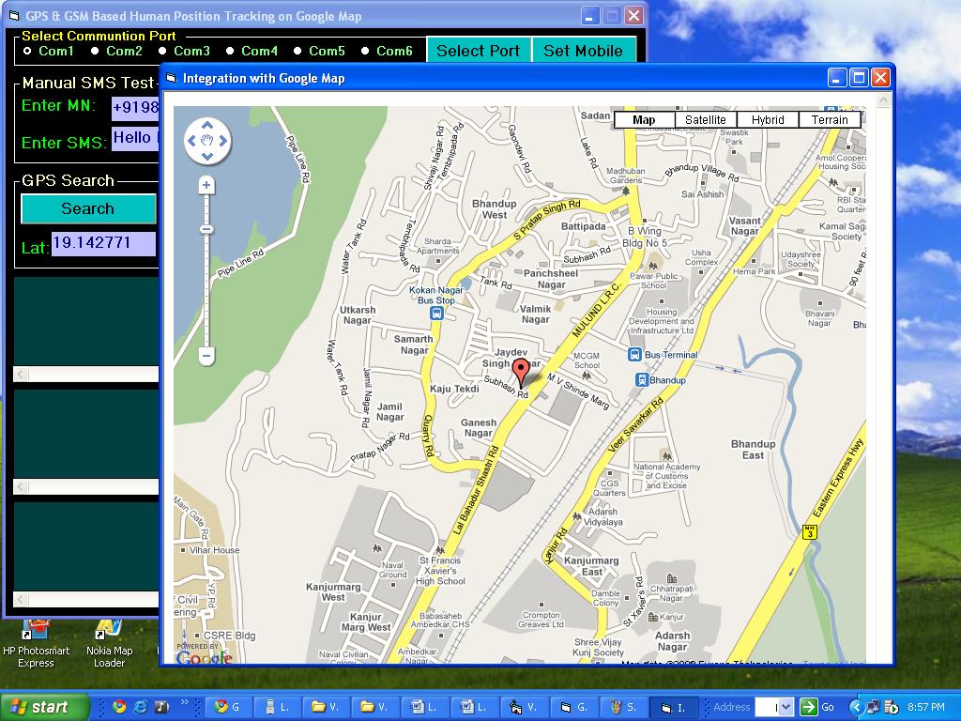The image size is (961, 721).
Task: Switch to the S. taskbar button
Action: [x=622, y=707]
